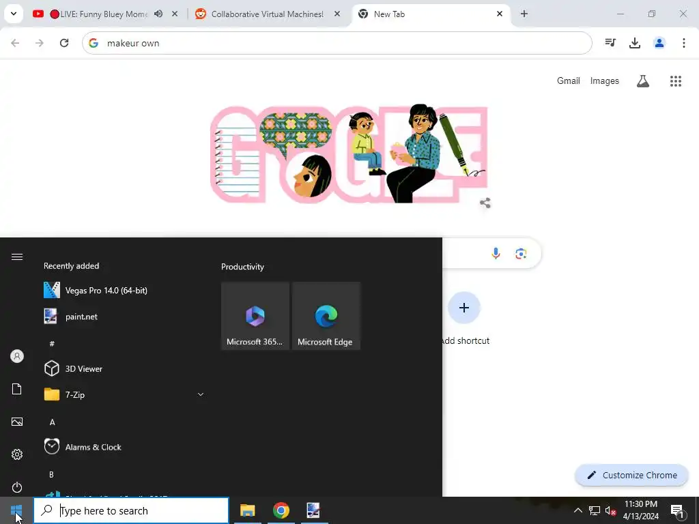Viewport: 699px width, 524px height.
Task: Open Alarms & Clock app
Action: [x=125, y=447]
